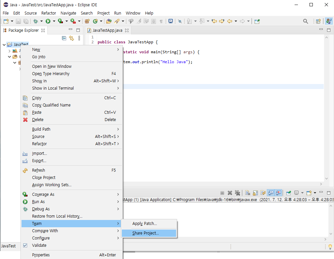Open the Build Path submenu
Image resolution: width=334 pixels, height=259 pixels.
pos(72,129)
